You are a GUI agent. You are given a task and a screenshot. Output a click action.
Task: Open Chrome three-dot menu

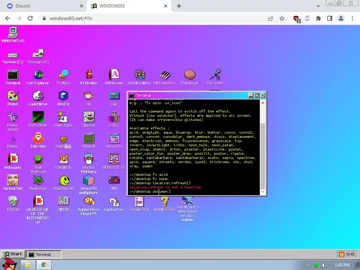pyautogui.click(x=352, y=18)
